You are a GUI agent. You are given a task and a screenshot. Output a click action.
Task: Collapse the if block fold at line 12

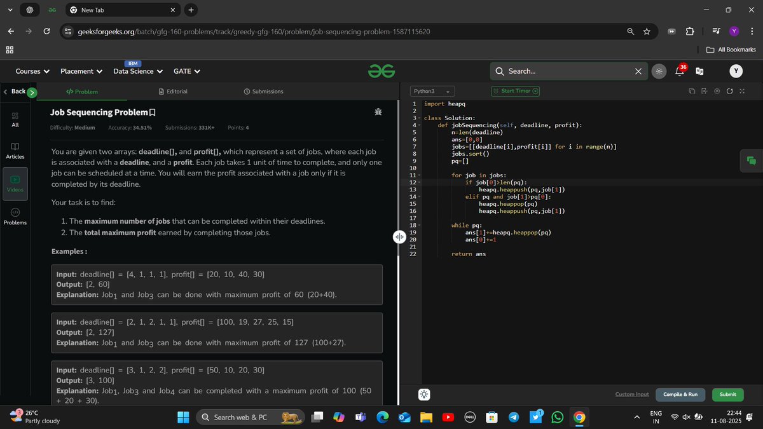tap(420, 182)
